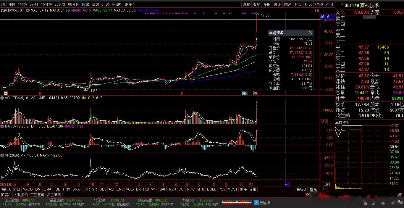Select the 5分钟 period tab

[34, 4]
